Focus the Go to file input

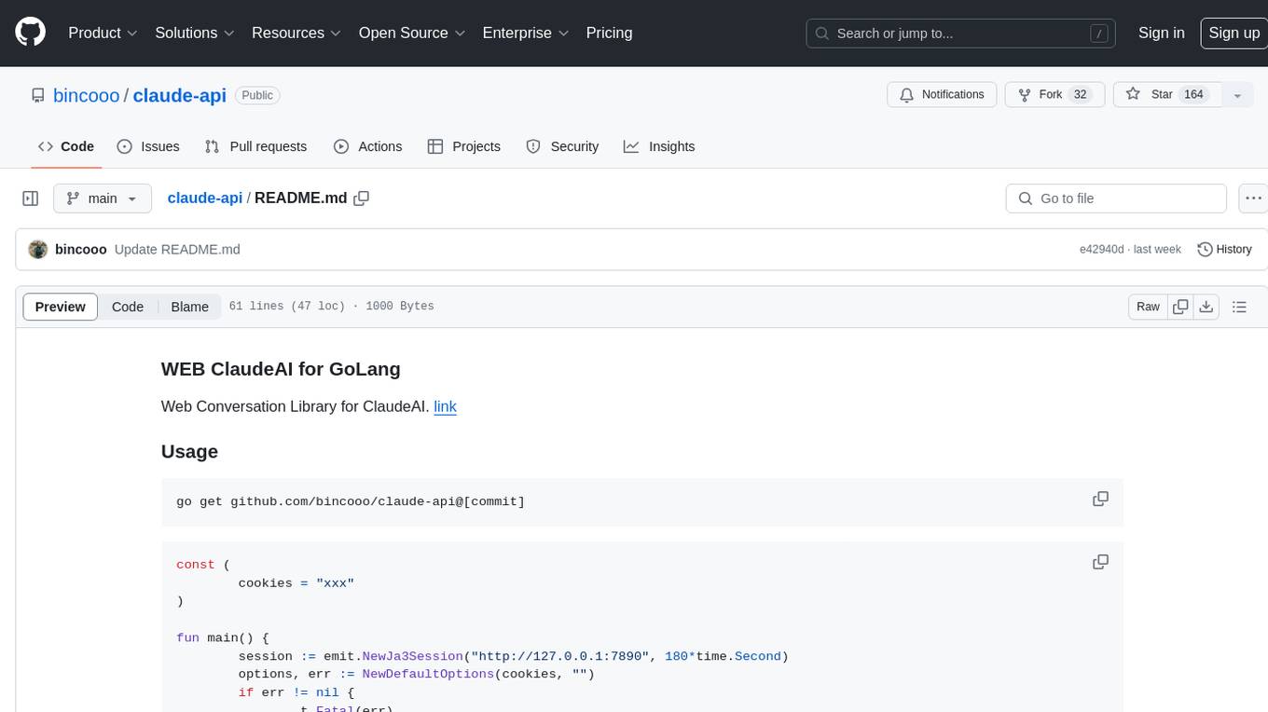(x=1116, y=199)
